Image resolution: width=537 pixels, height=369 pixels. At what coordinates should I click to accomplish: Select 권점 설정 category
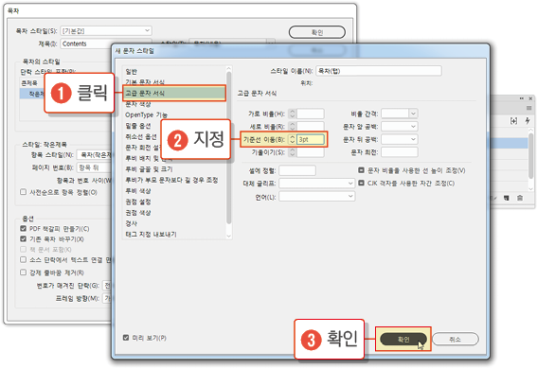138,202
